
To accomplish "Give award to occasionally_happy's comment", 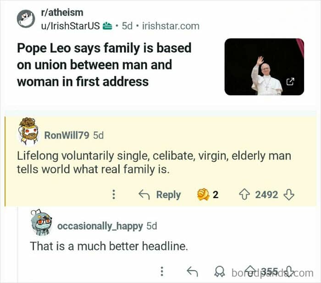I will coord(220,272).
